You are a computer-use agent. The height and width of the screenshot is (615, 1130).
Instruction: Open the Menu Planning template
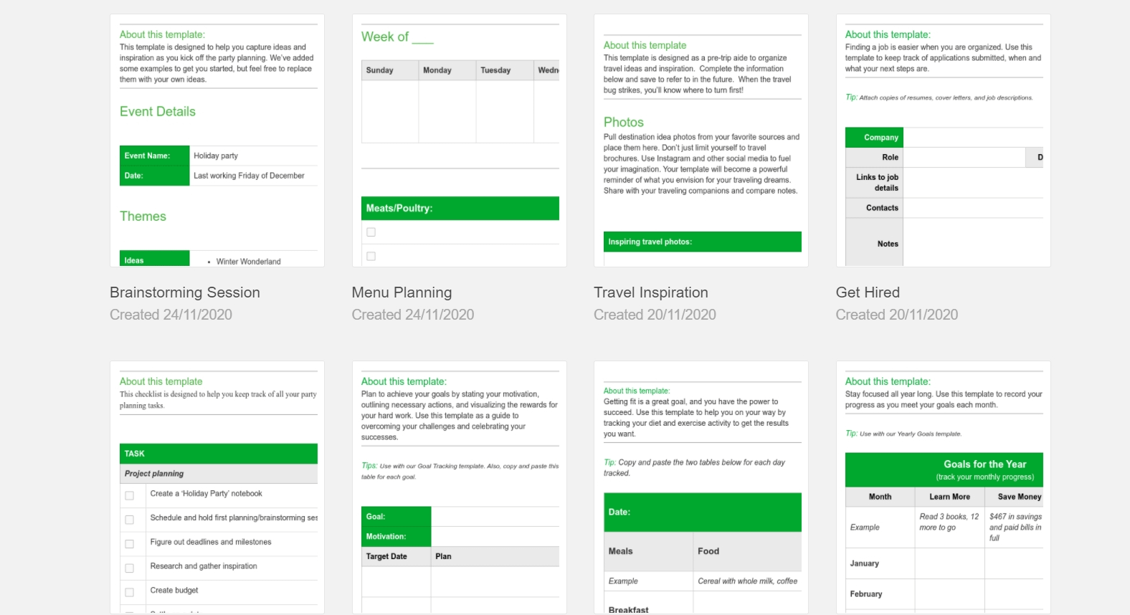pos(401,292)
